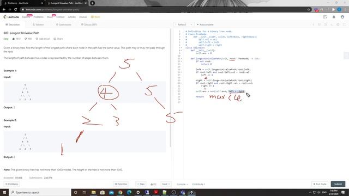Screen dimensions: 349x196
Task: Switch to the Description tab
Action: (13, 24)
